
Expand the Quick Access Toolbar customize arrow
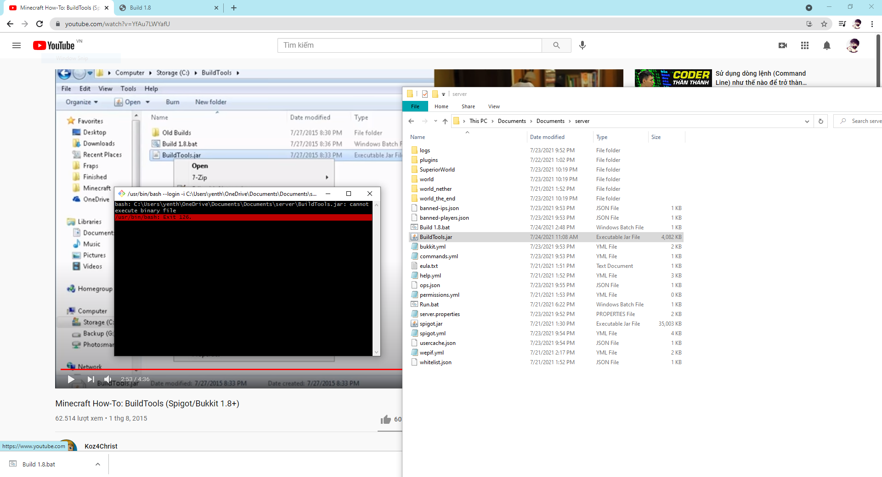click(x=443, y=94)
